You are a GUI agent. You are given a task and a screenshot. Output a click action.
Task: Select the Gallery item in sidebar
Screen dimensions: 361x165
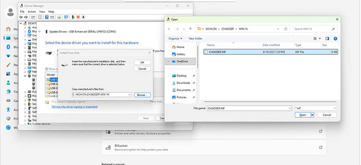[x=181, y=54]
